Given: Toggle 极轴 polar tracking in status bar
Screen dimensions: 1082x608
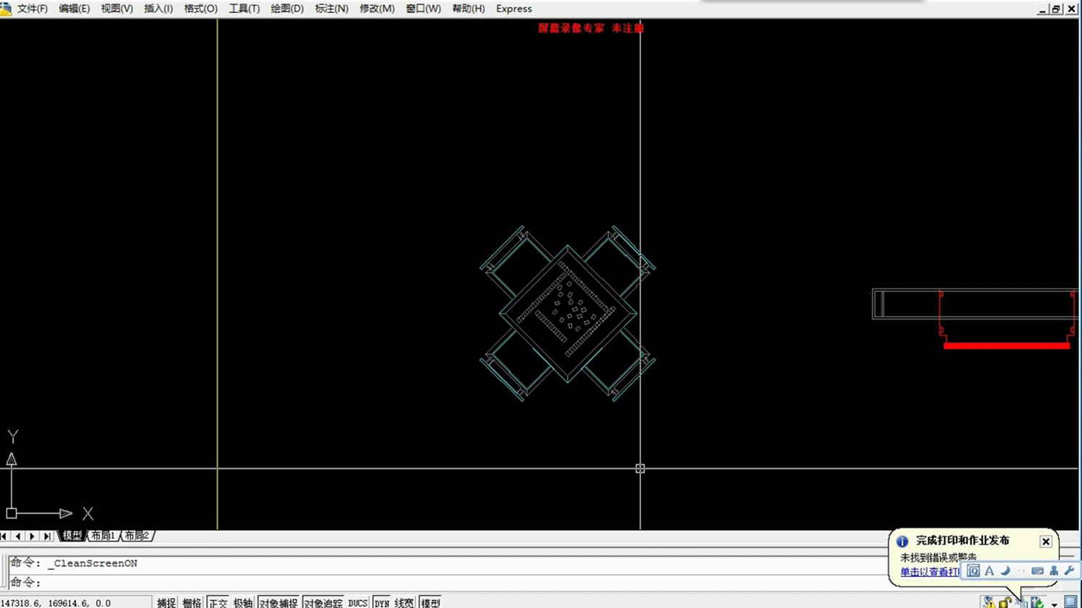Looking at the screenshot, I should click(x=243, y=602).
